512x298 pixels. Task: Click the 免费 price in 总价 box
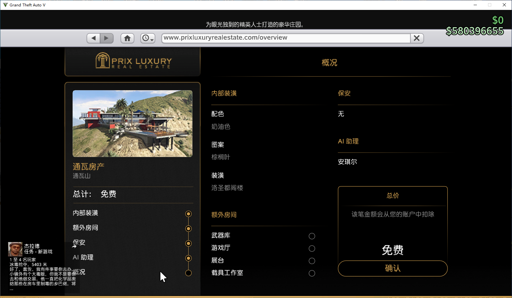pos(393,250)
